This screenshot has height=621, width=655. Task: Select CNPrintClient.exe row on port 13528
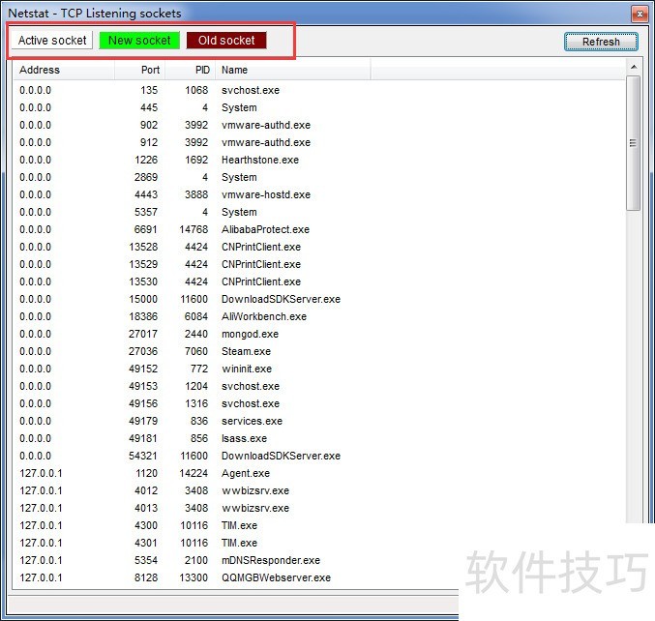tap(319, 247)
